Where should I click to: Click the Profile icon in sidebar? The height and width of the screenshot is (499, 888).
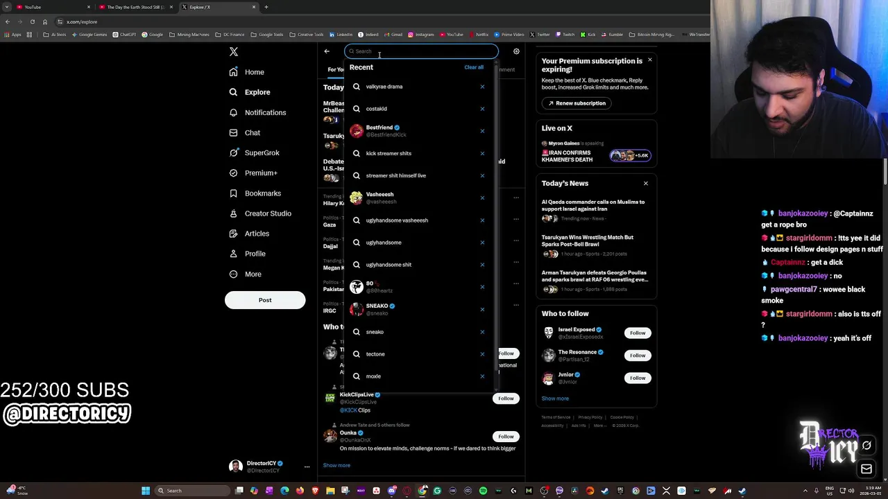[x=233, y=254]
